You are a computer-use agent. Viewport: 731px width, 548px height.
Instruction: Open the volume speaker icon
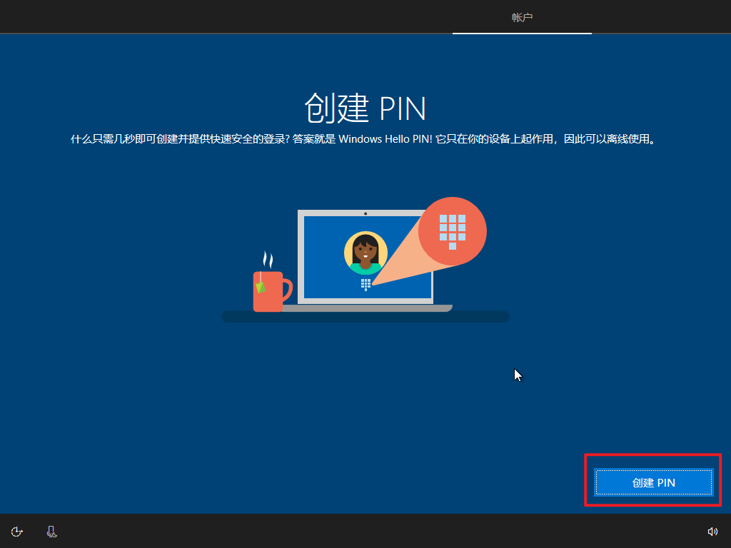click(x=712, y=531)
